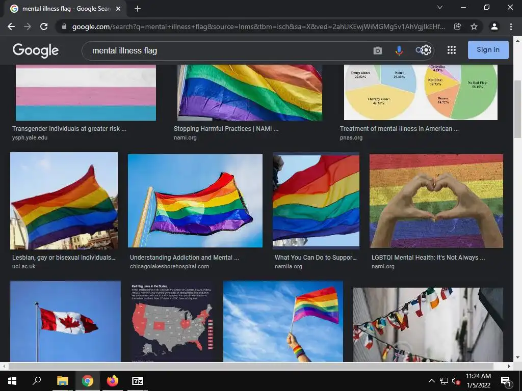522x391 pixels.
Task: Open the pie chart image from pnas.org
Action: [x=421, y=92]
